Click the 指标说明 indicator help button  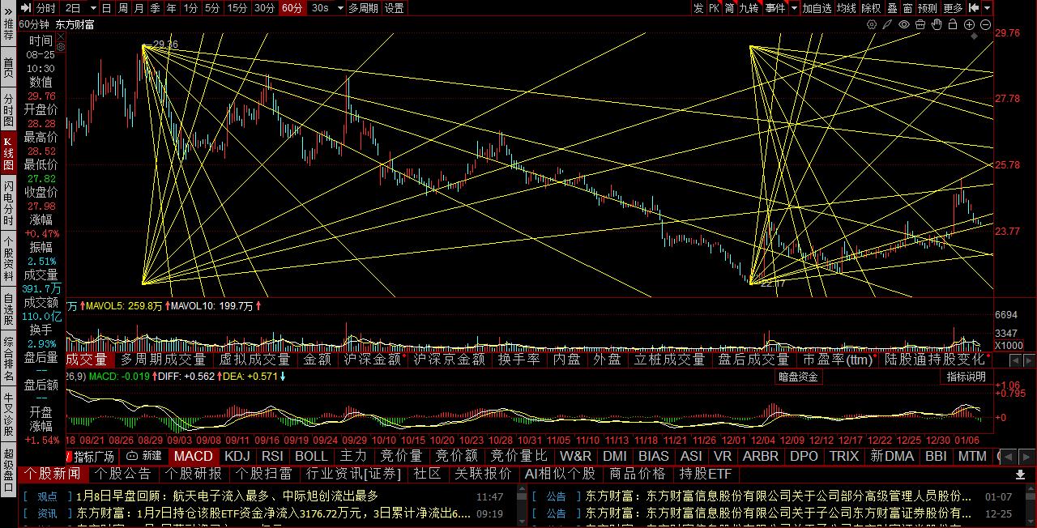967,377
